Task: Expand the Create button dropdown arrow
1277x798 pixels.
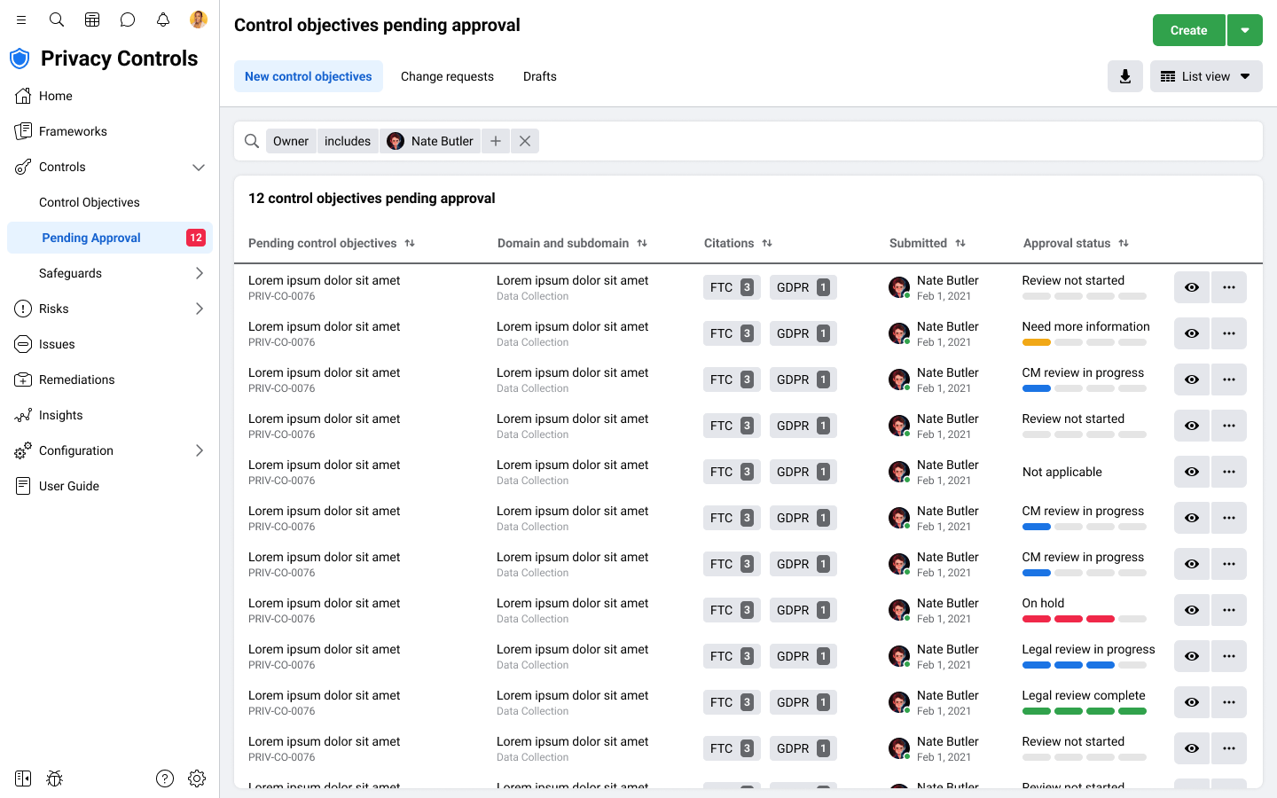Action: (1245, 30)
